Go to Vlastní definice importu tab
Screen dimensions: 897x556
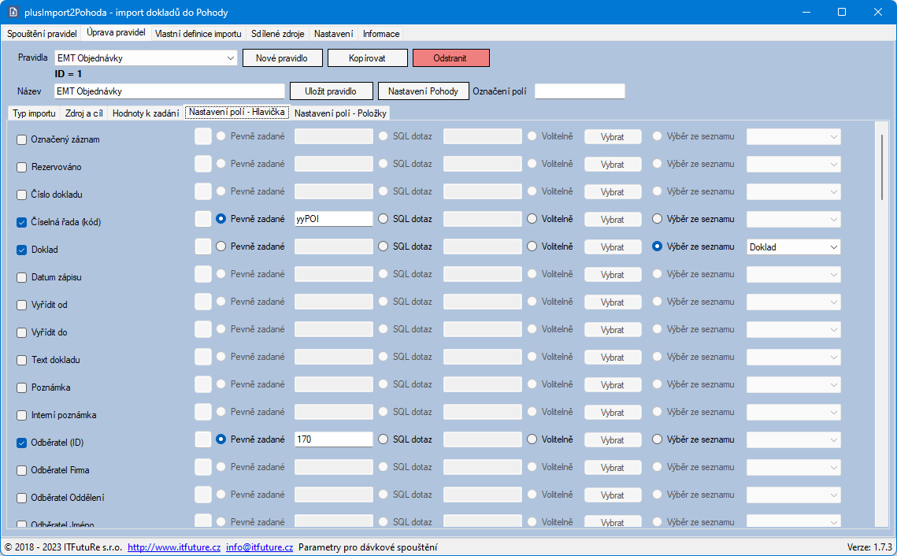point(198,34)
